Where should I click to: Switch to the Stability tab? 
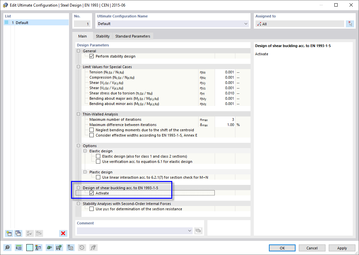point(102,36)
